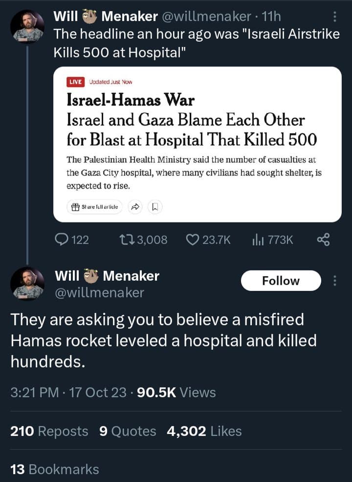This screenshot has width=352, height=482.
Task: Share the parent tweet via share icon
Action: click(x=323, y=240)
